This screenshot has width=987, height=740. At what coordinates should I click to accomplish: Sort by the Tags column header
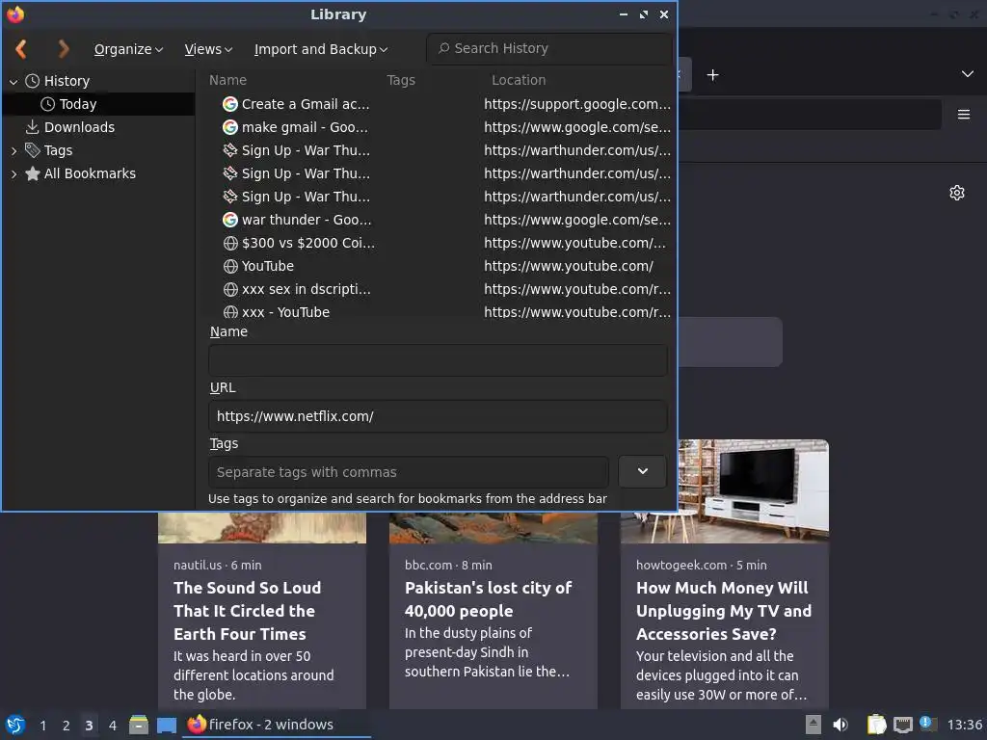click(401, 80)
